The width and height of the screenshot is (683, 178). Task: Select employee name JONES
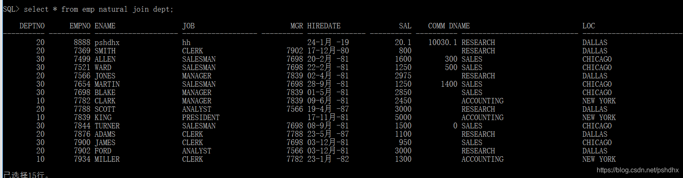[x=105, y=76]
